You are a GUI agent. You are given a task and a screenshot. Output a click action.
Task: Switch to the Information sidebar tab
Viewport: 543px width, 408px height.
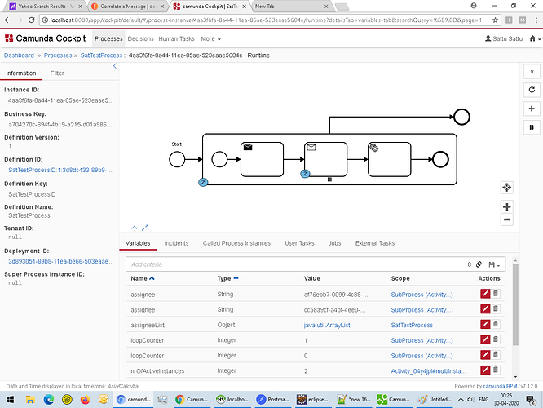[x=21, y=73]
